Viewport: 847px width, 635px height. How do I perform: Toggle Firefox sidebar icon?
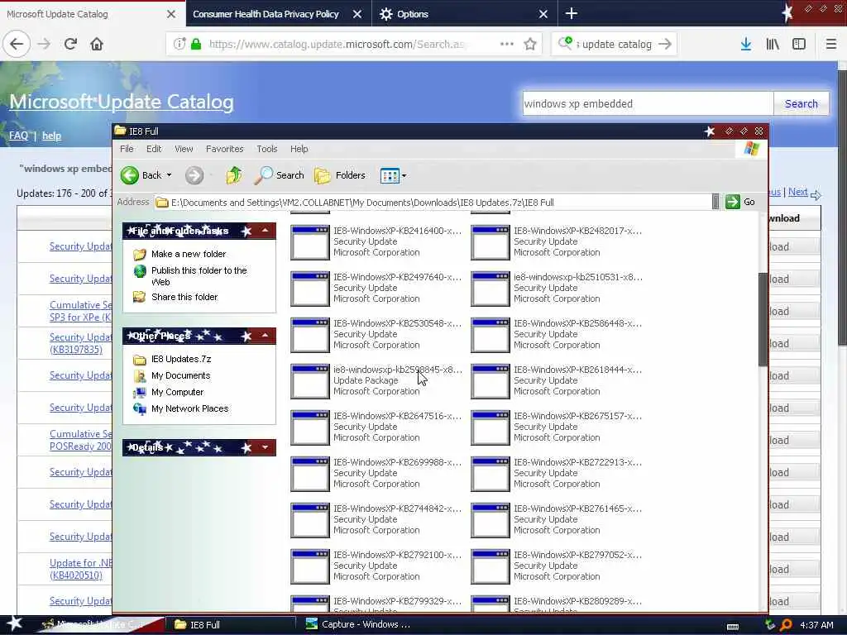799,44
